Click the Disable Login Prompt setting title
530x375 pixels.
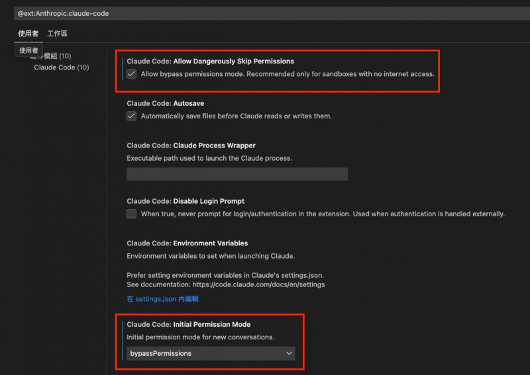185,201
